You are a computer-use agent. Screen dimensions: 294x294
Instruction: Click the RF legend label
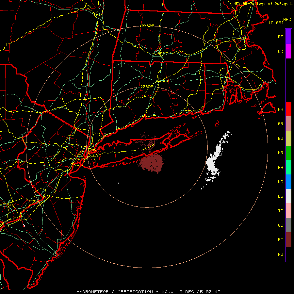pos(280,37)
